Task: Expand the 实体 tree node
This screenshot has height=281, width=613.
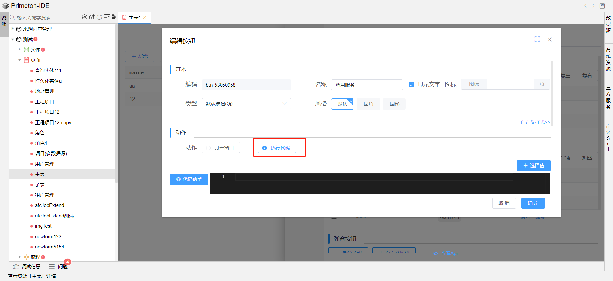Action: click(20, 49)
